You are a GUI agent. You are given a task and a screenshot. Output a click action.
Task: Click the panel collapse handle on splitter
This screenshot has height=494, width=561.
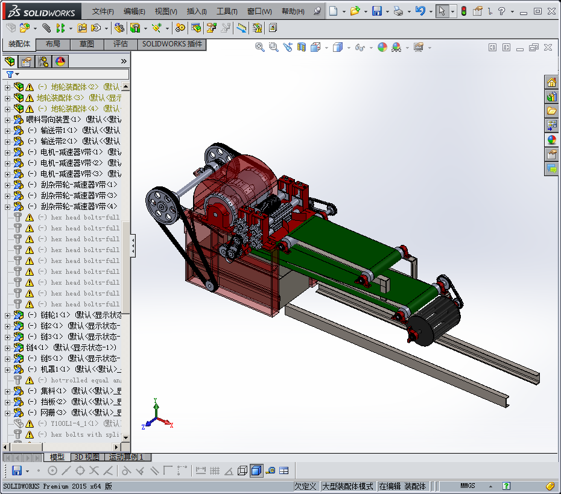coord(133,245)
